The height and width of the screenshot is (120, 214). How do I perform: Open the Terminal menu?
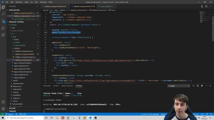click(x=43, y=2)
